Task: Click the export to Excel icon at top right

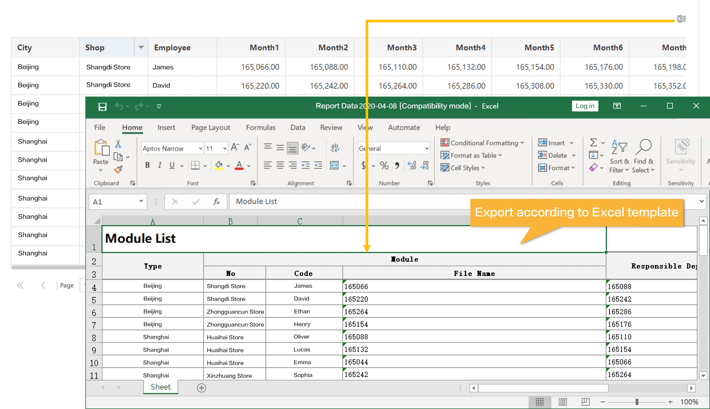Action: coord(681,19)
